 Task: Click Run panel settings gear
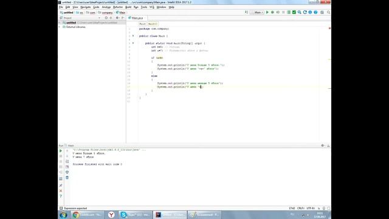[323, 145]
